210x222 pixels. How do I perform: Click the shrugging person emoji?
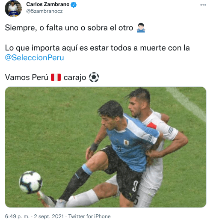pyautogui.click(x=141, y=28)
